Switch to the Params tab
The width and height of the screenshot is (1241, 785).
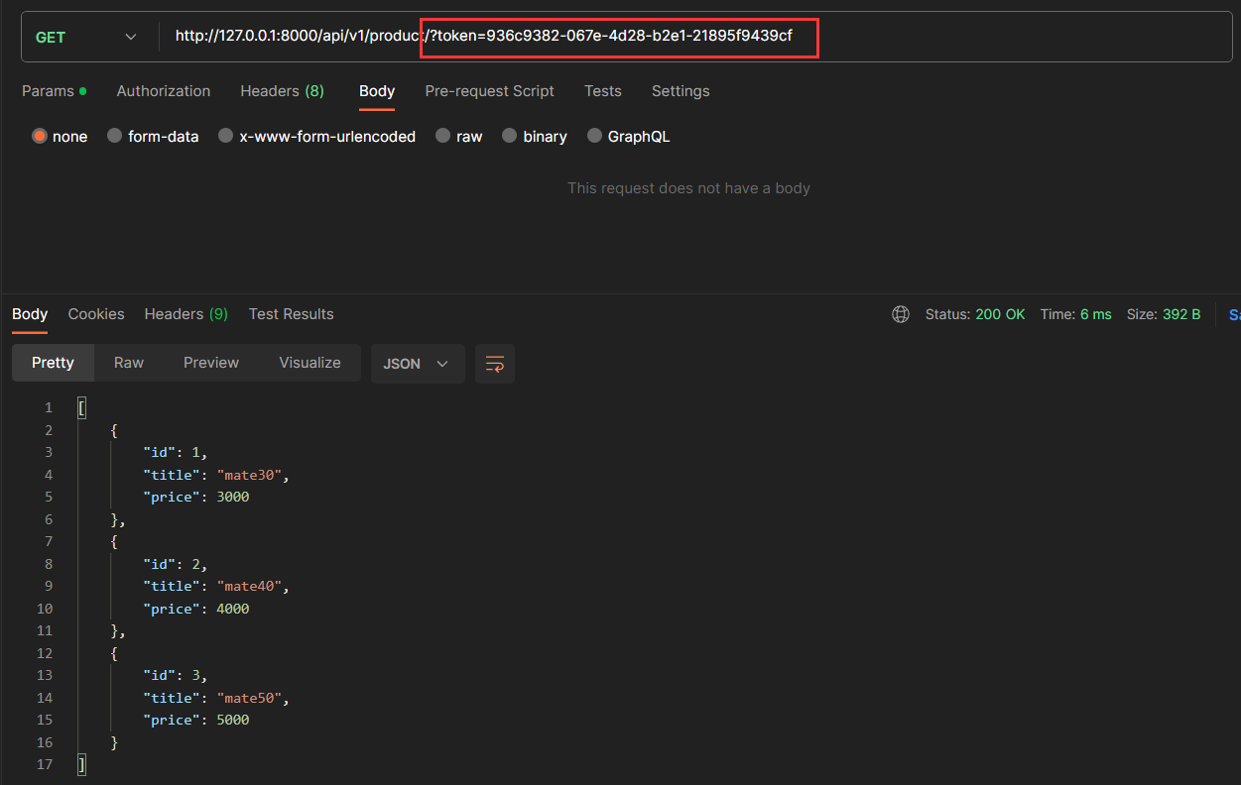point(54,91)
